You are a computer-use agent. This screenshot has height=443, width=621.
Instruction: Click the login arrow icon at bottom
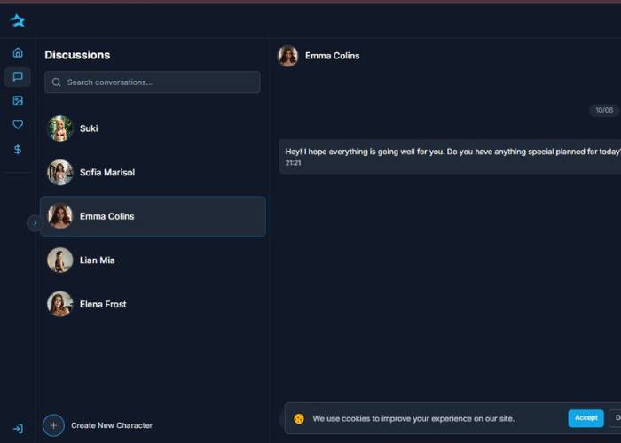(x=18, y=429)
